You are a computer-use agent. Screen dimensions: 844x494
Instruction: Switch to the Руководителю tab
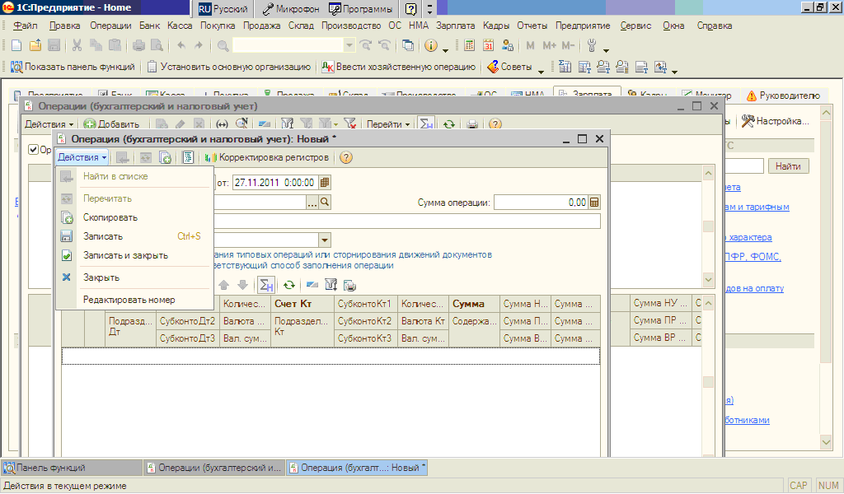pos(783,96)
